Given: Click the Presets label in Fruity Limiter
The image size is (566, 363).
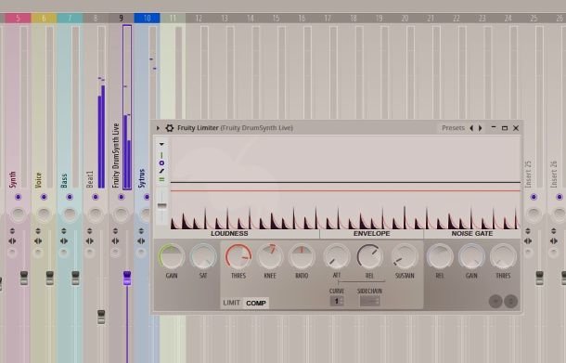Looking at the screenshot, I should pyautogui.click(x=453, y=128).
